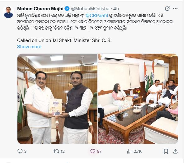This screenshot has height=163, width=192.
Task: Open the right photo of office meeting
Action: [138, 99]
